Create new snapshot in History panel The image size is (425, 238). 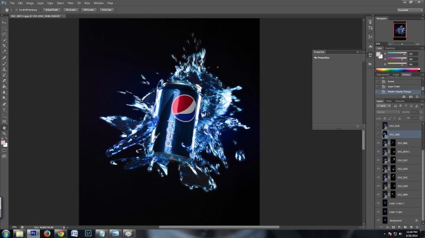point(410,97)
